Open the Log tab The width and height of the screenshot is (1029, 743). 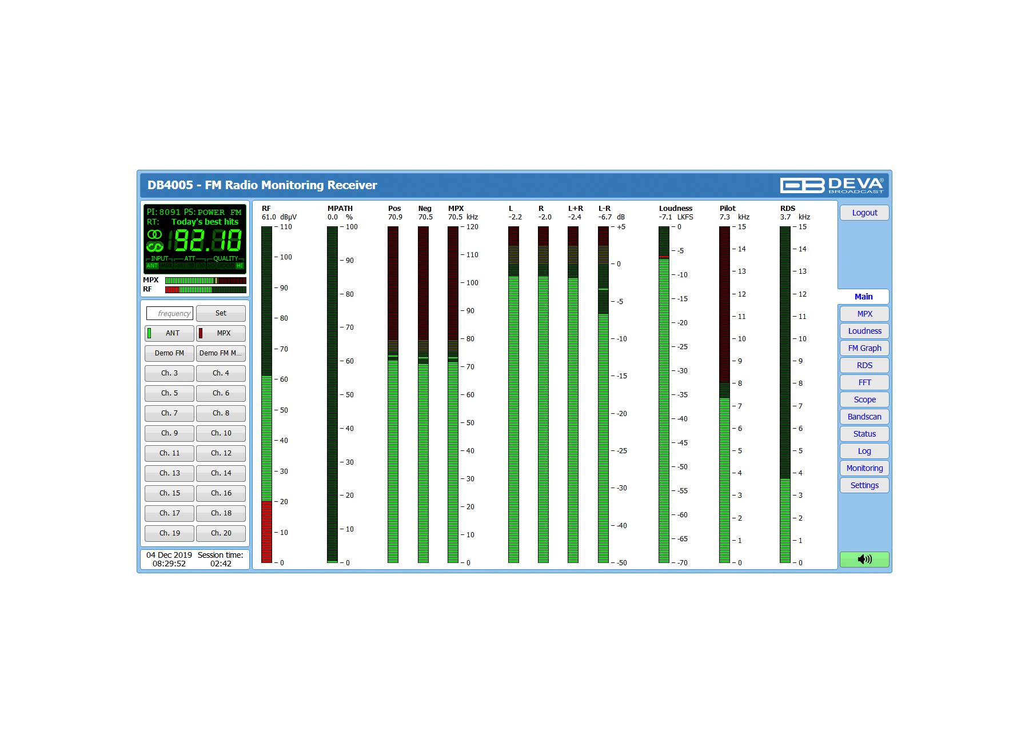click(x=864, y=451)
